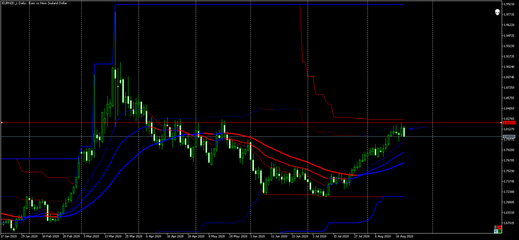Click the '18 Aug 2020' date label
The width and height of the screenshot is (519, 240).
point(404,236)
